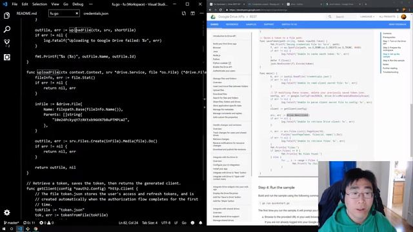Switch to the credentials.json tab

coord(96,14)
